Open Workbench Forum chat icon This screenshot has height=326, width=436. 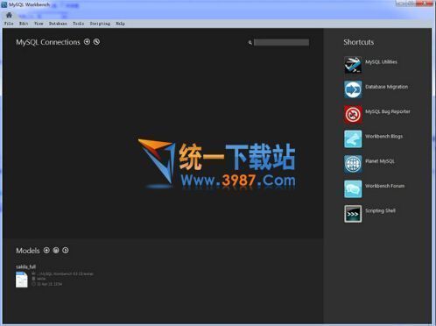tap(353, 188)
